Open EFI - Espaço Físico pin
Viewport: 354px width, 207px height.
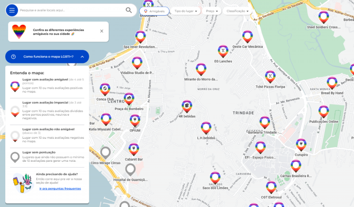pyautogui.click(x=260, y=148)
